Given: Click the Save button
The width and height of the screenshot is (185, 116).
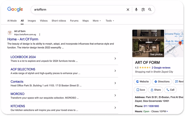Looking at the screenshot, I should click(x=140, y=90).
